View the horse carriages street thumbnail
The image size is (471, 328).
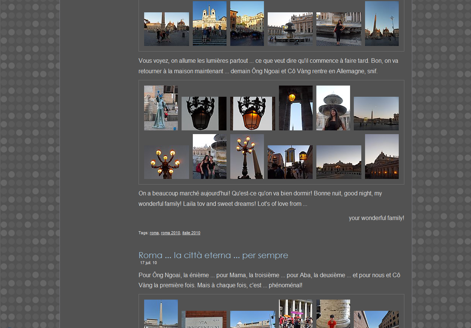[x=247, y=24]
